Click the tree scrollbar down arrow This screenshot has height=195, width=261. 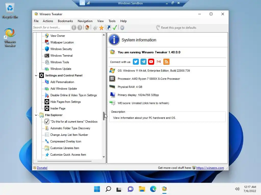pyautogui.click(x=104, y=157)
